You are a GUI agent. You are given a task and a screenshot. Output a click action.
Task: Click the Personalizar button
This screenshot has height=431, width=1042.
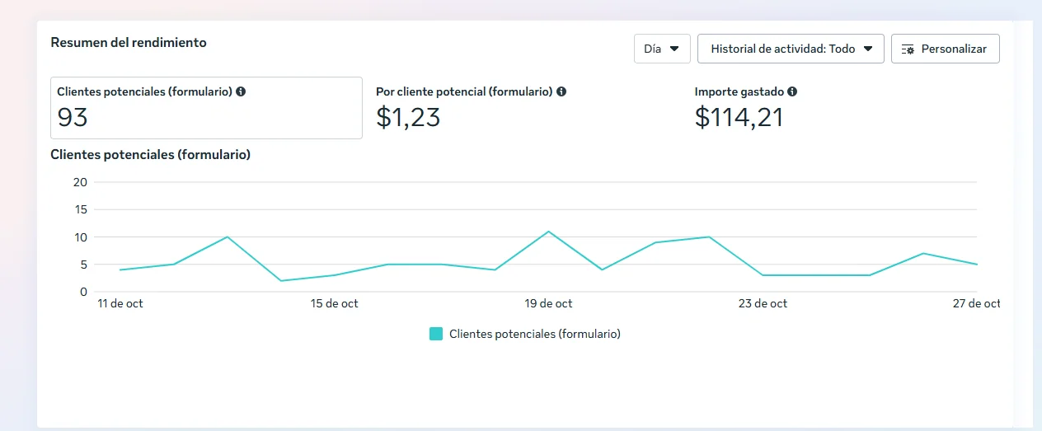pos(945,49)
